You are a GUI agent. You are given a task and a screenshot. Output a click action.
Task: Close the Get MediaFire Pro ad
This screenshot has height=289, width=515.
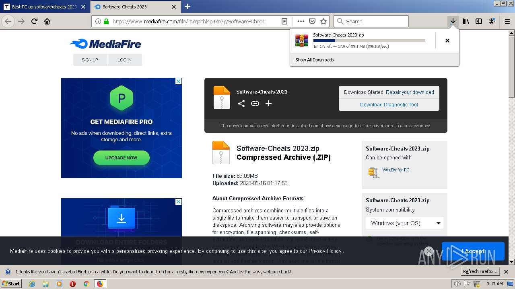(x=179, y=81)
